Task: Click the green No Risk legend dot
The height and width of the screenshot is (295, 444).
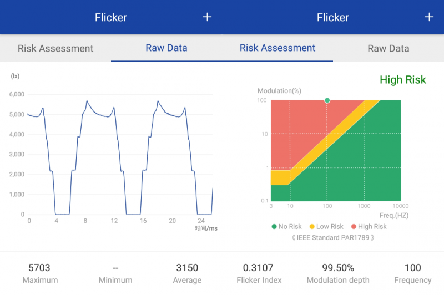Action: coord(274,227)
